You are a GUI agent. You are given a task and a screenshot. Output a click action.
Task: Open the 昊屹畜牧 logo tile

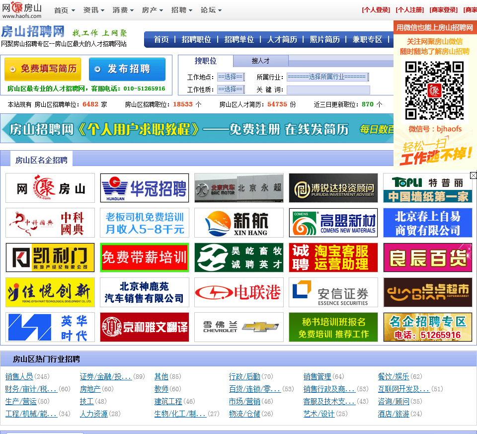tap(239, 258)
